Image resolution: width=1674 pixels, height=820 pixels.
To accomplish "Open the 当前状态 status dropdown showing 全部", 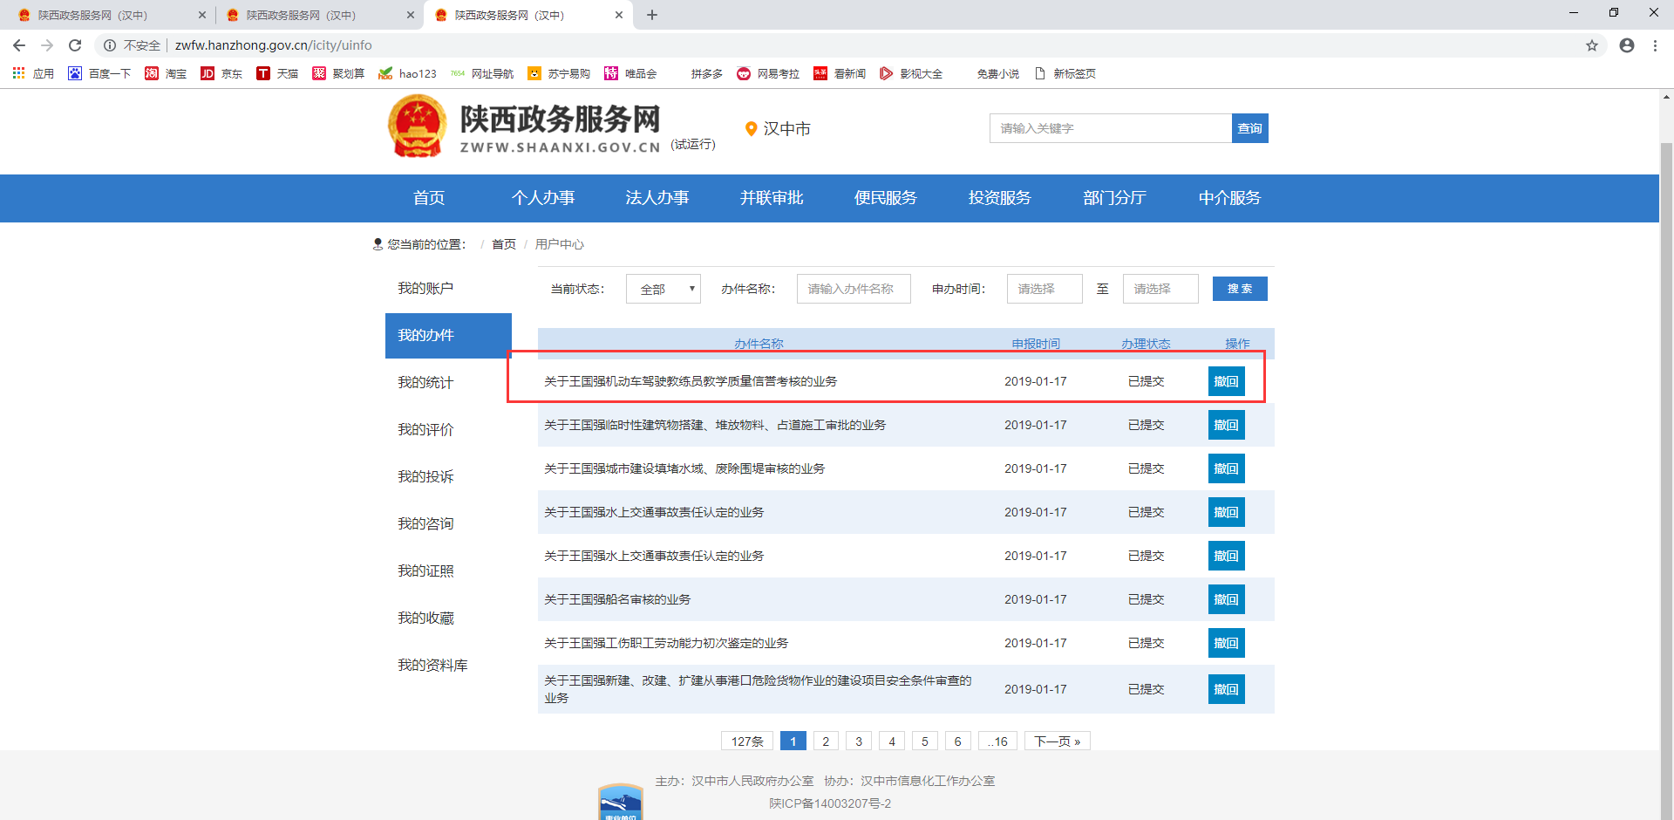I will (x=663, y=288).
